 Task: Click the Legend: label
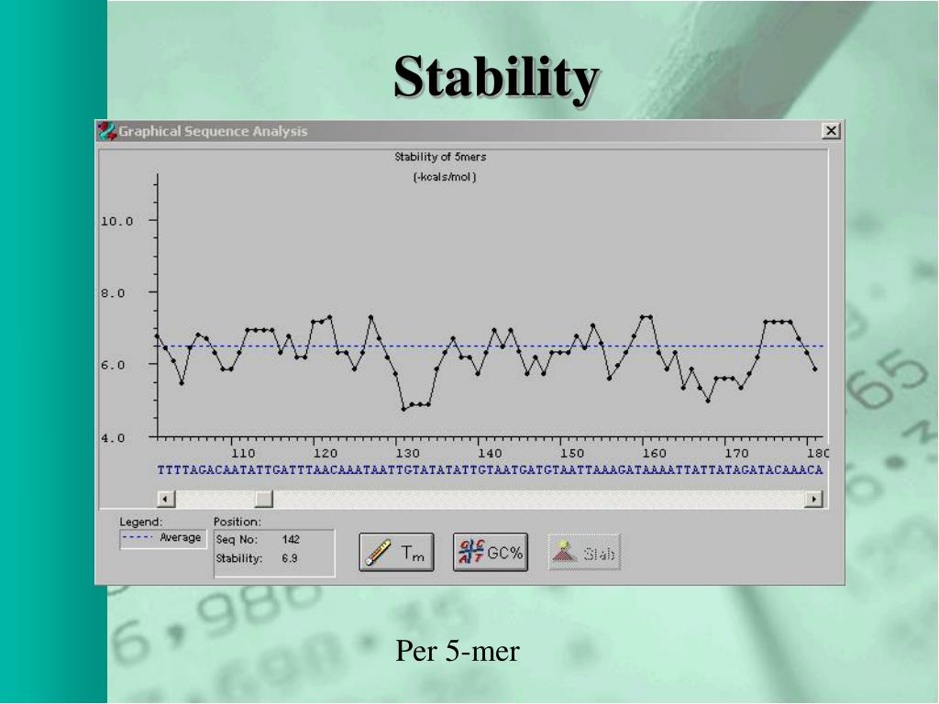tap(140, 522)
